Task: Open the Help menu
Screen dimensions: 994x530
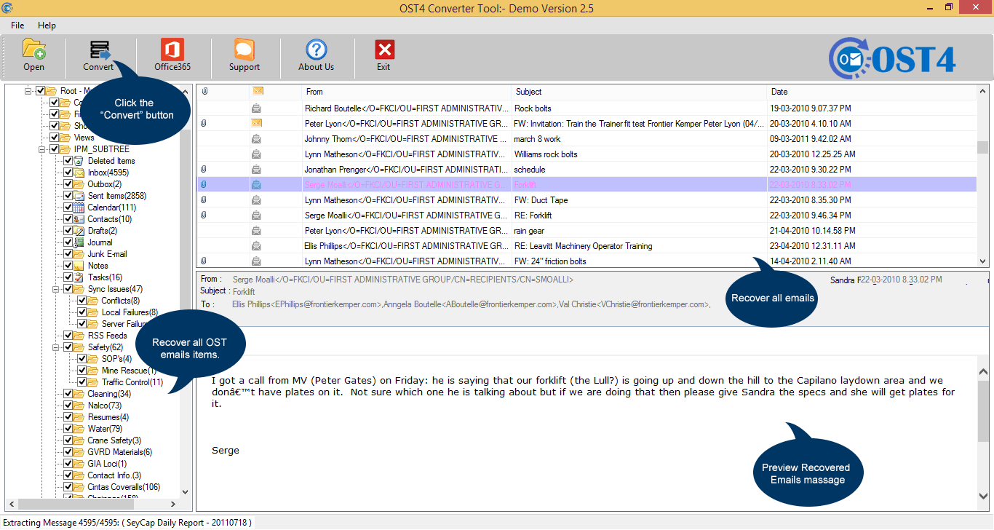Action: 47,25
